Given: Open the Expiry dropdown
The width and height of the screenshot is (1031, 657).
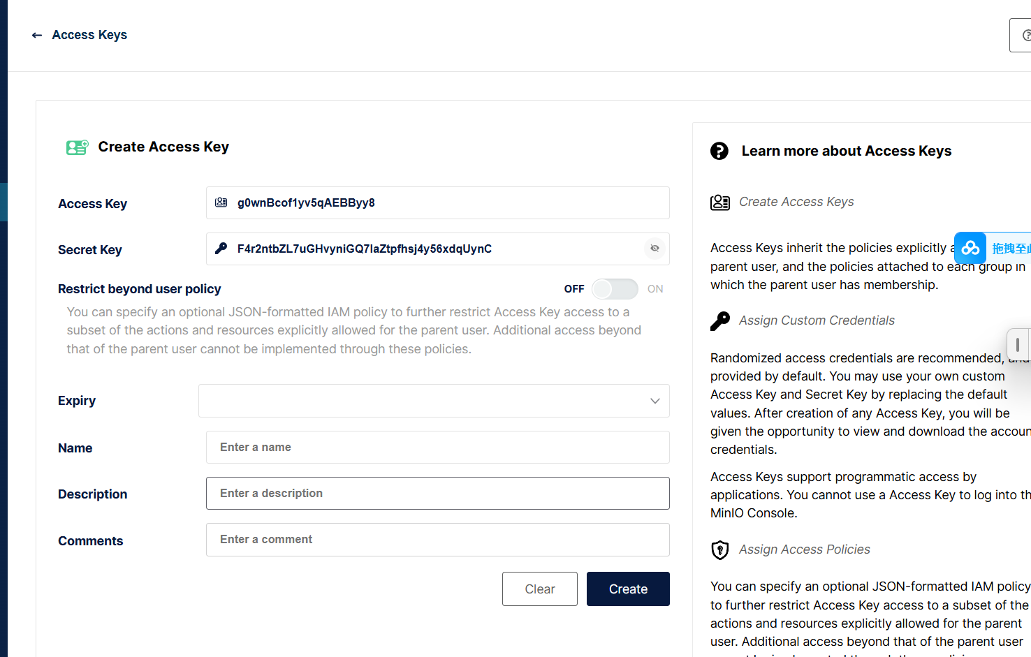Looking at the screenshot, I should tap(433, 401).
